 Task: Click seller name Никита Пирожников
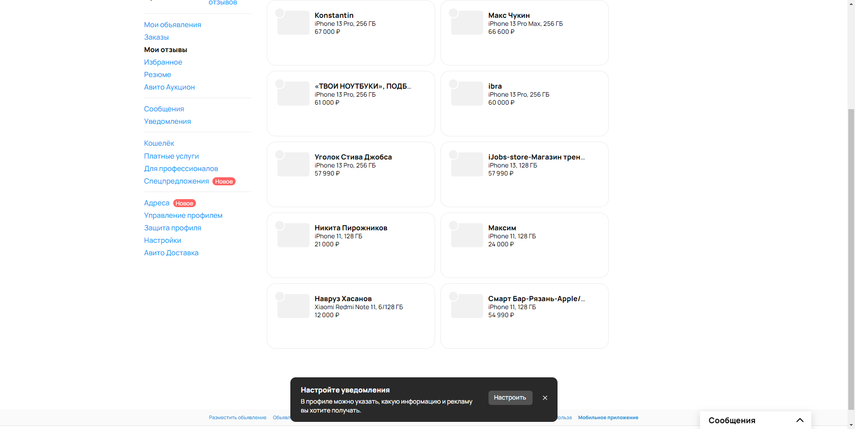coord(351,228)
